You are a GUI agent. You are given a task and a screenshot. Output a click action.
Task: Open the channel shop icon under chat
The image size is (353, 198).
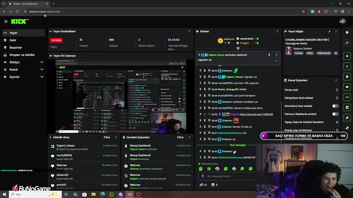213,185
